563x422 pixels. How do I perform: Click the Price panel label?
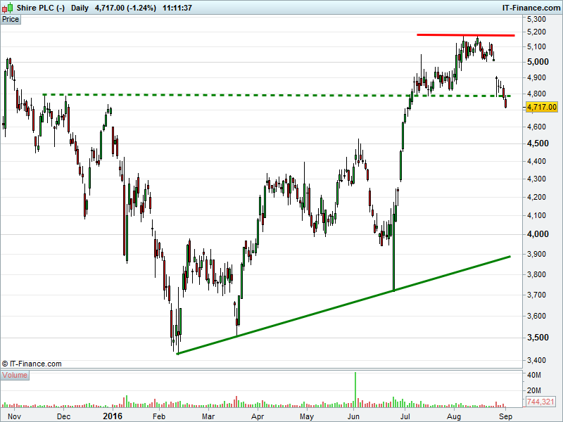click(11, 20)
